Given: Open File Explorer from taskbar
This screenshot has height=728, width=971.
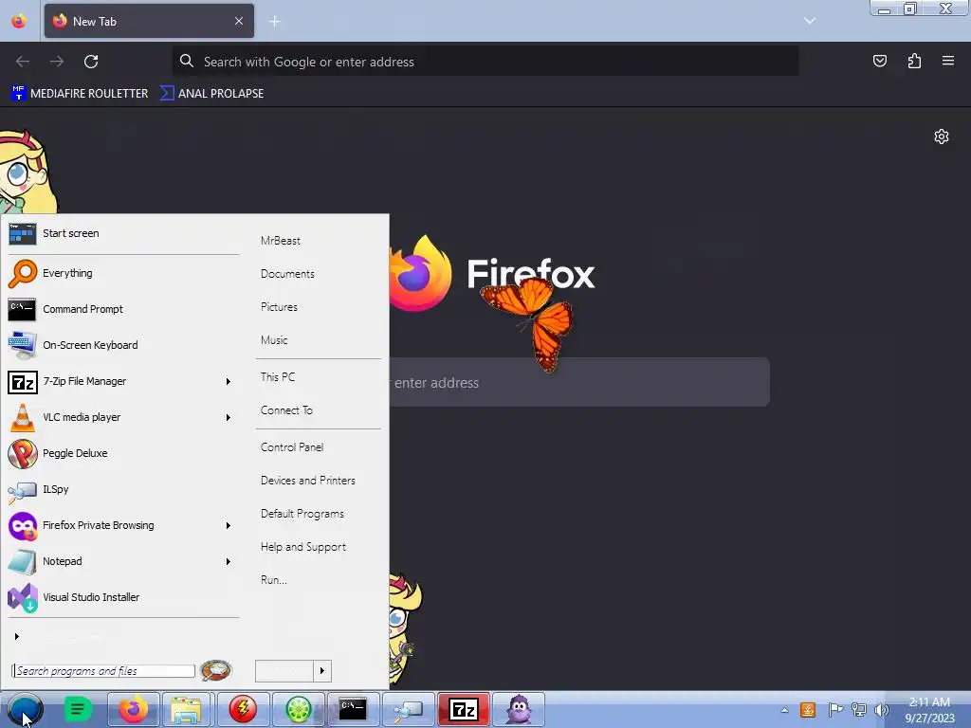Looking at the screenshot, I should (187, 709).
